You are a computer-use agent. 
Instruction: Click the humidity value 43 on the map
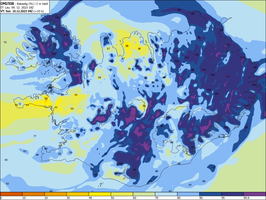click(x=56, y=107)
